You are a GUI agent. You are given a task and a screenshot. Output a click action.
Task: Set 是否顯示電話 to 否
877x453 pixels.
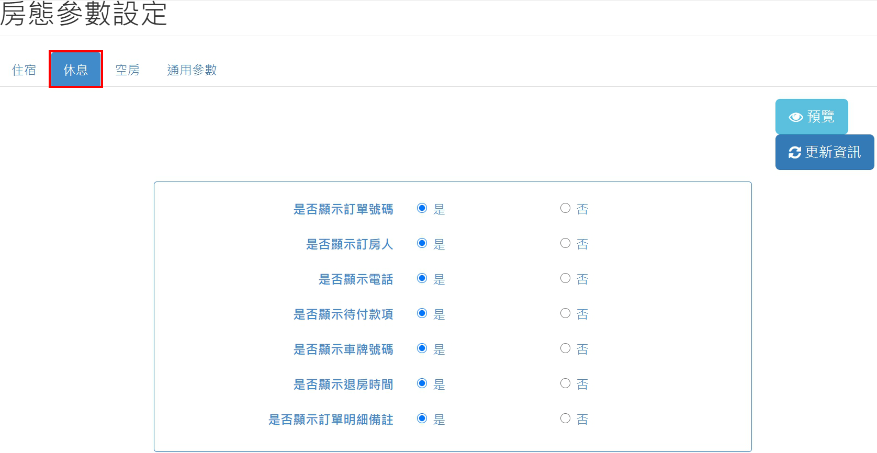[565, 278]
